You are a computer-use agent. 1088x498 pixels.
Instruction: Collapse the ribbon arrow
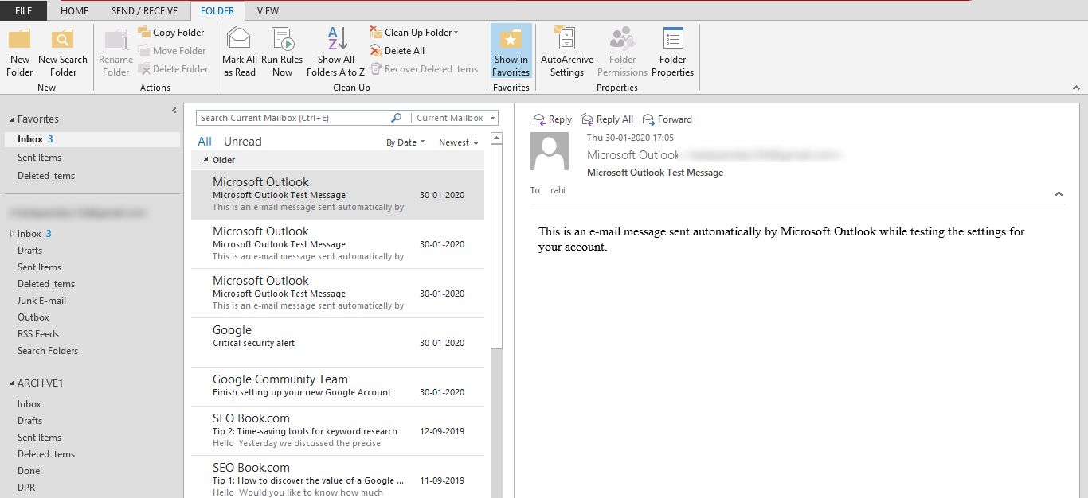tap(1076, 88)
